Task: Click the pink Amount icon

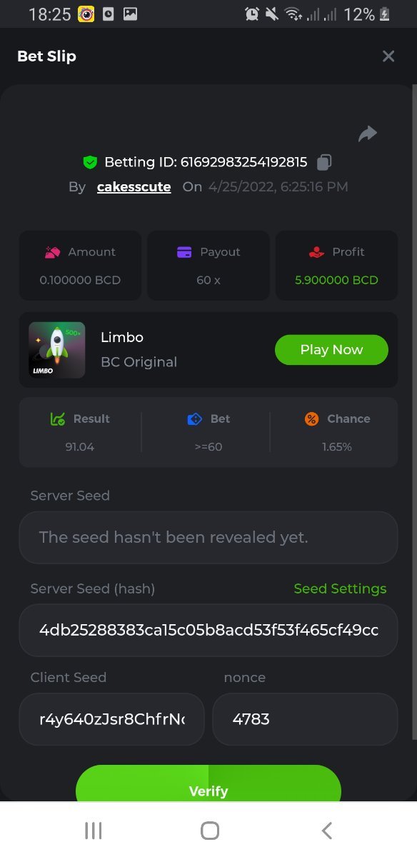Action: click(52, 251)
